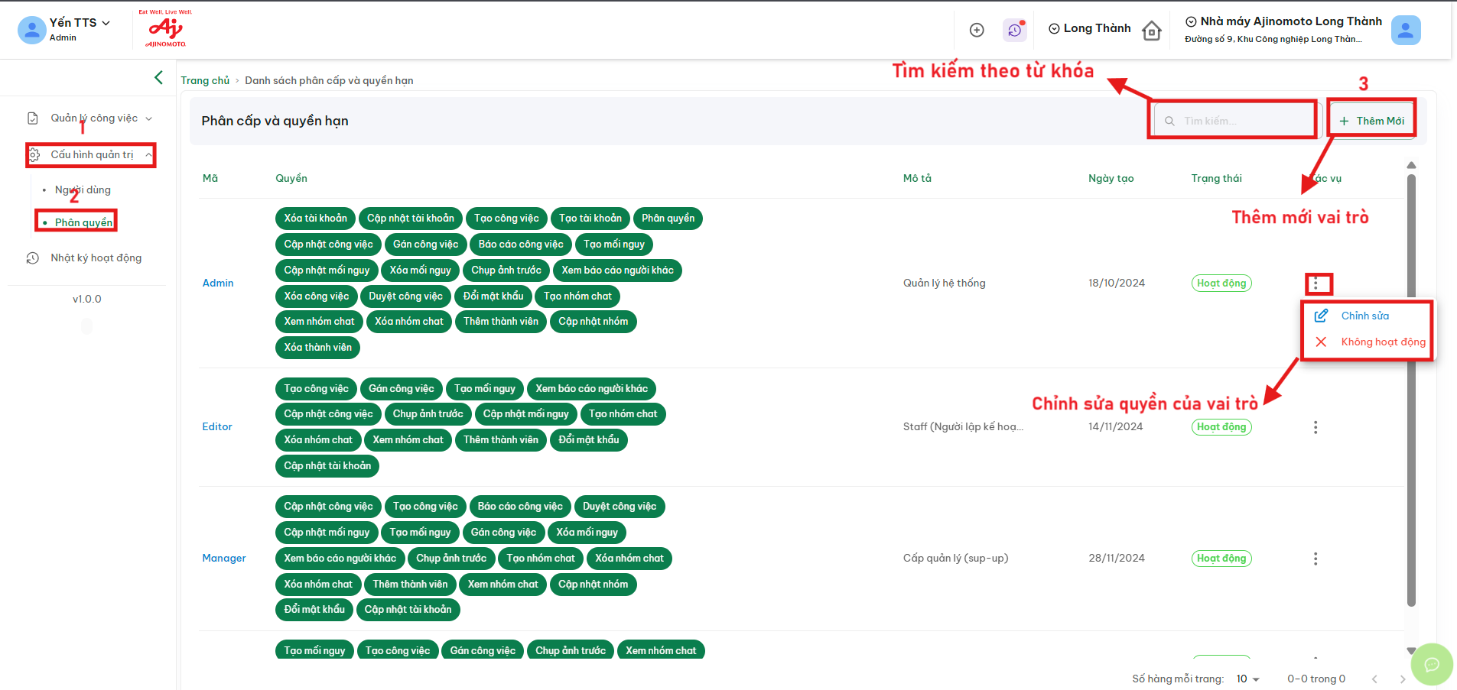Click the Xóa thành viên permission tag
Viewport: 1457px width, 690px height.
click(x=317, y=348)
